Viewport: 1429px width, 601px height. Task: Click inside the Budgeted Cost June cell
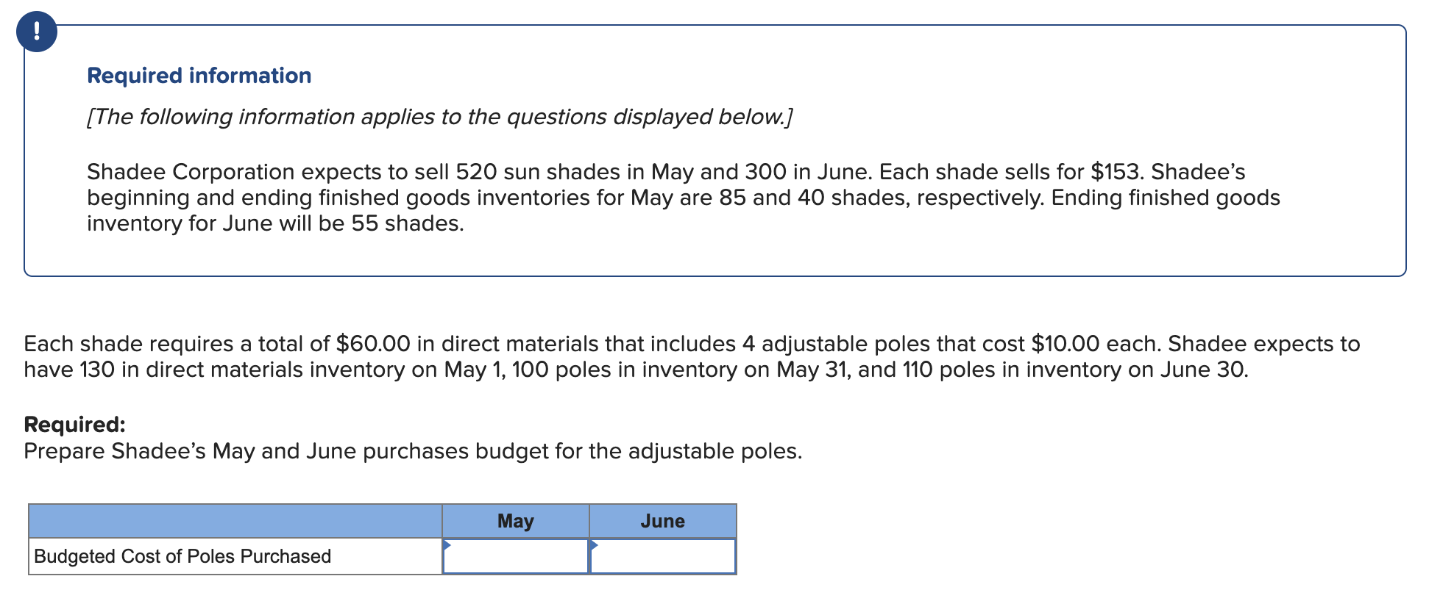tap(662, 557)
